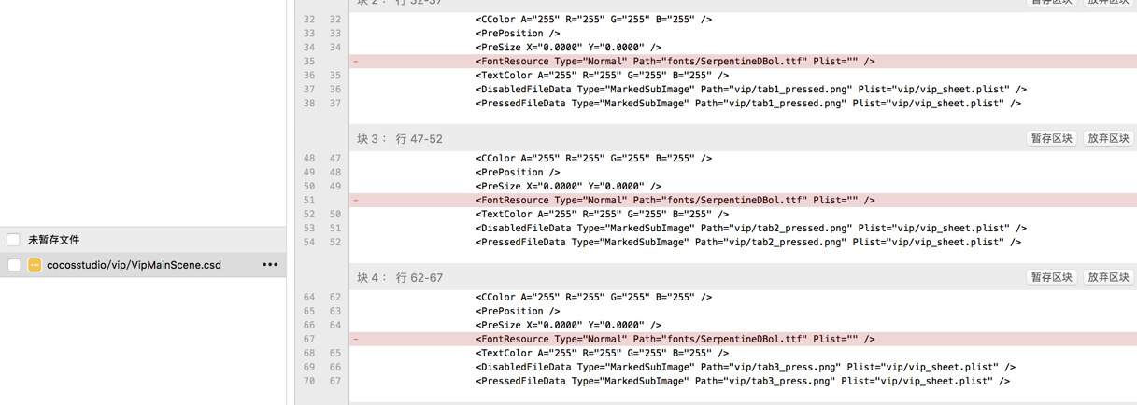
Task: Click the yellow modified-file icon
Action: pyautogui.click(x=35, y=265)
